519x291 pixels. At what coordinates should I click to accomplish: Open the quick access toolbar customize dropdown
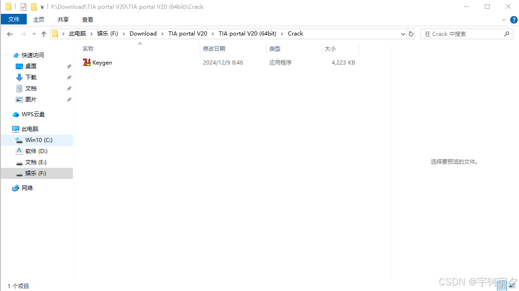tap(42, 7)
